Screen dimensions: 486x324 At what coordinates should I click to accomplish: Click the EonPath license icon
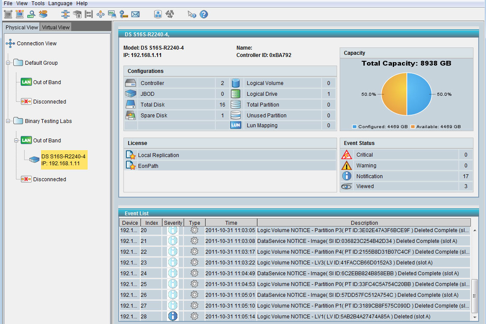pos(130,165)
